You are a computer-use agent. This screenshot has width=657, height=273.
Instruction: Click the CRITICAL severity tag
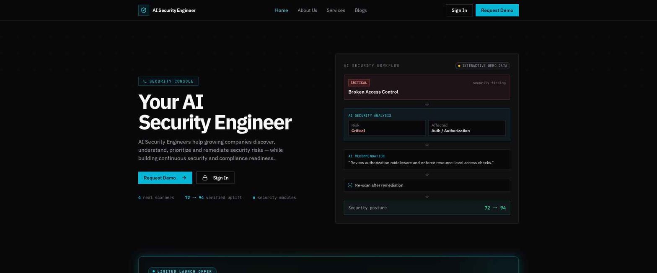pos(359,83)
